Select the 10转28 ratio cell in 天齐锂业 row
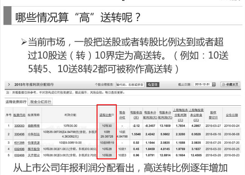Image resolution: width=245 pixels, height=175 pixels. point(107,155)
